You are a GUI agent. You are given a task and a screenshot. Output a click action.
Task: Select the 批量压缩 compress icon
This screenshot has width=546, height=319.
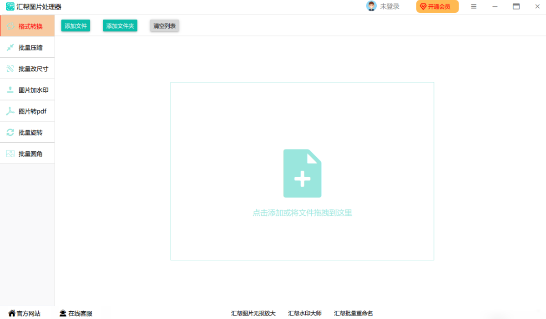(x=10, y=47)
